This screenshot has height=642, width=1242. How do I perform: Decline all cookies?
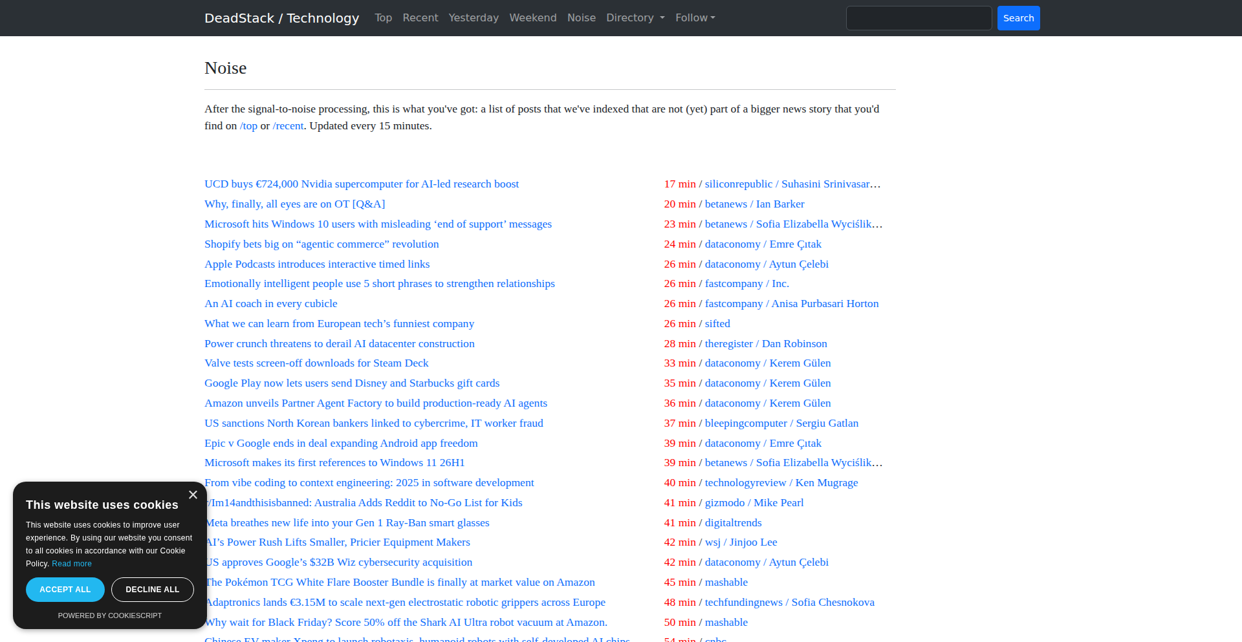152,589
